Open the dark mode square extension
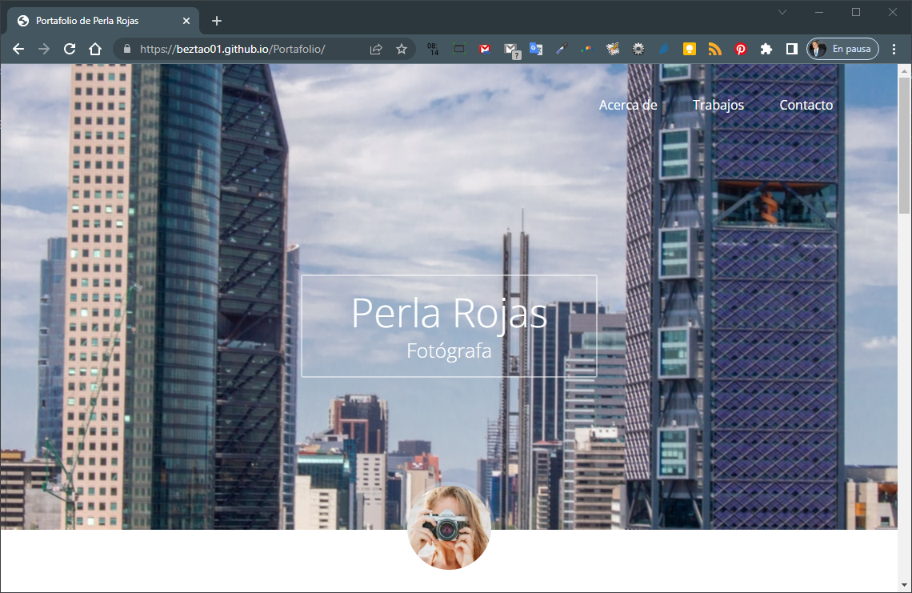 (791, 49)
